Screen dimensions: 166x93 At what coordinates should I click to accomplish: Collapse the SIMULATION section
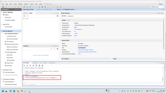(x=2, y=24)
